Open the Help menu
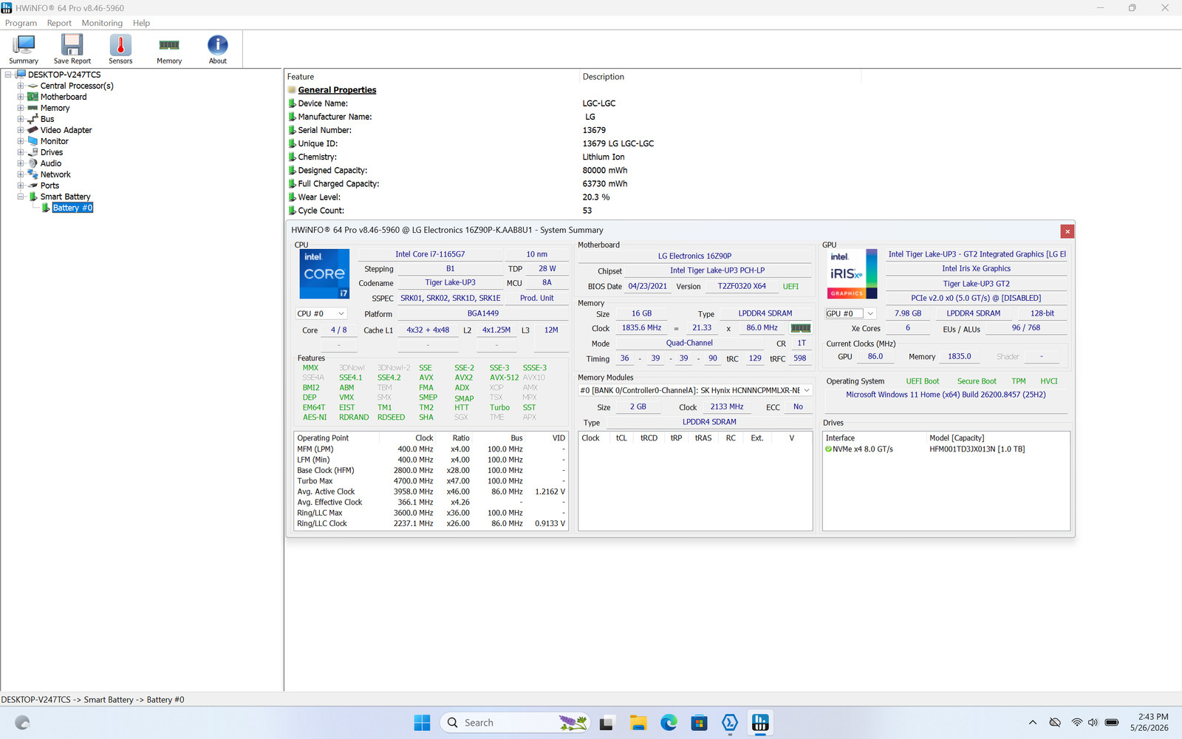1182x739 pixels. click(141, 23)
